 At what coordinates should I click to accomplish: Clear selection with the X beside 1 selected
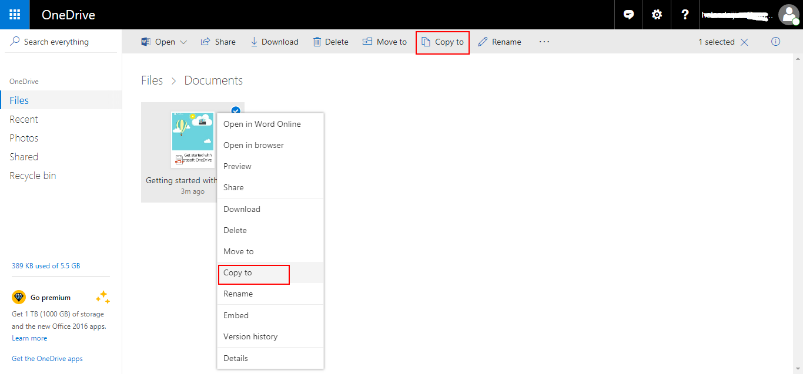[x=744, y=42]
